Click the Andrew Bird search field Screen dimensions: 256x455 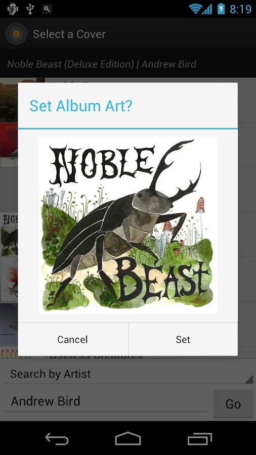coord(106,401)
